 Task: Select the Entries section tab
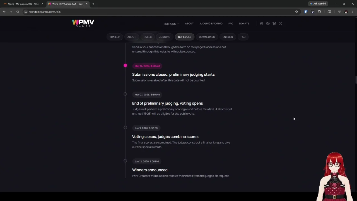tap(228, 37)
